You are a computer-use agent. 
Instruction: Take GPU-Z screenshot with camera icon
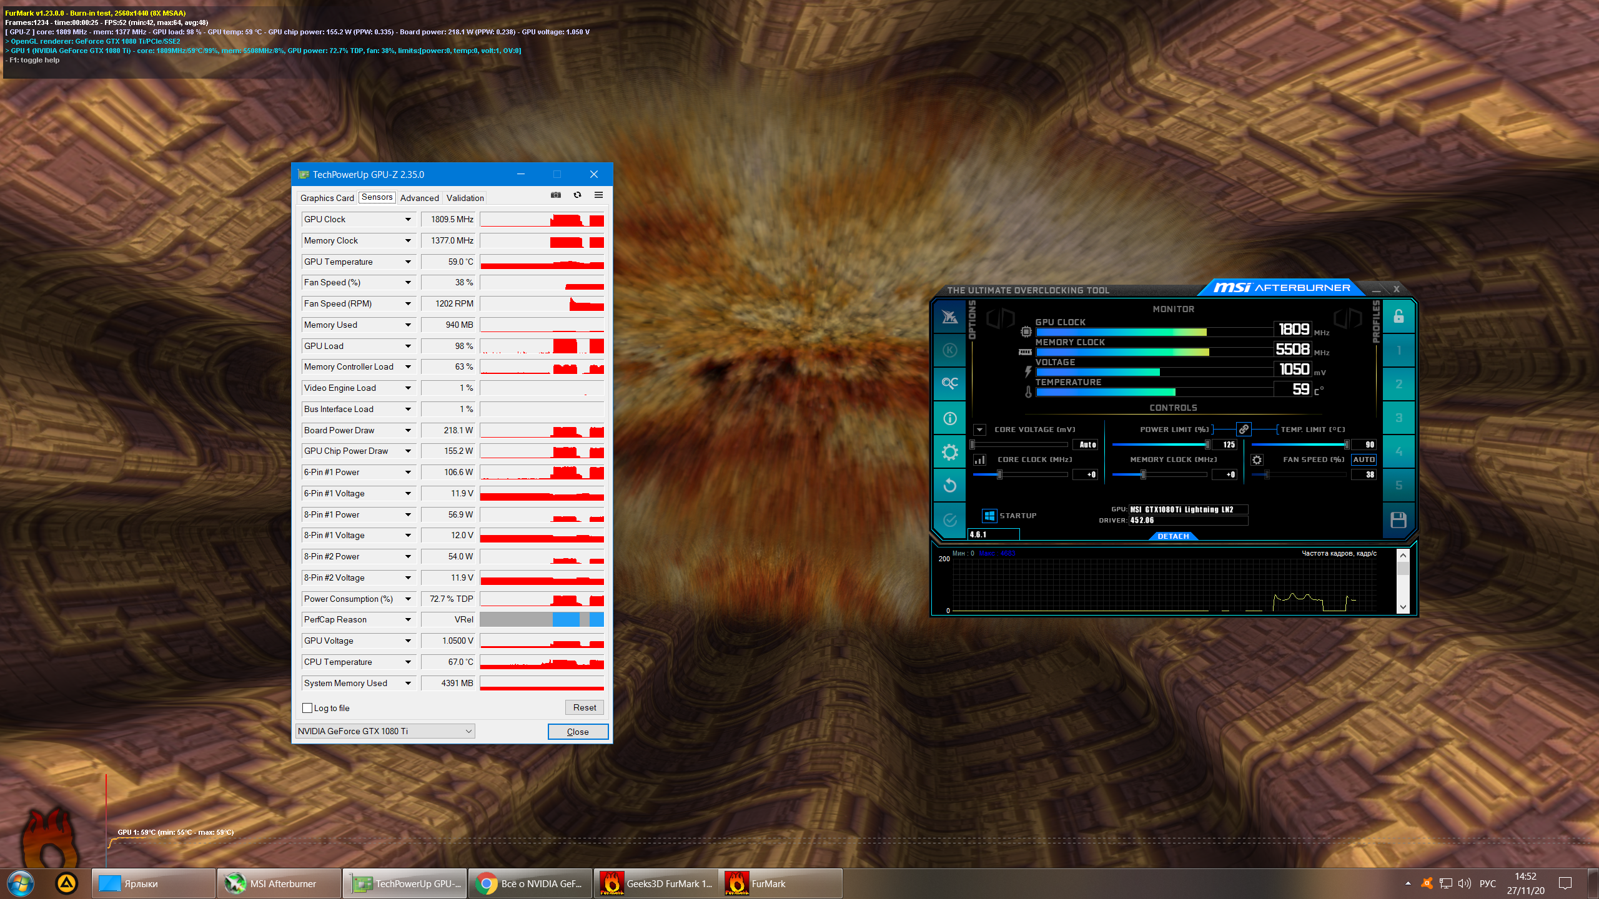pyautogui.click(x=555, y=195)
